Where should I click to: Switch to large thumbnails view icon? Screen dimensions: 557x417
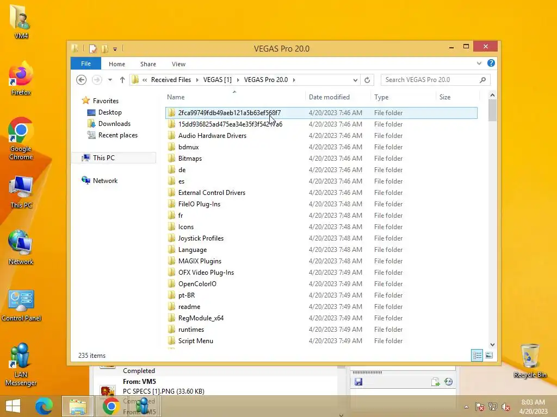point(489,355)
